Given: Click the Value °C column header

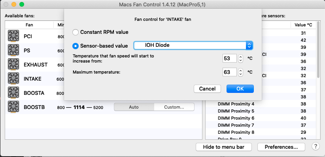Looking at the screenshot, I should pyautogui.click(x=303, y=25).
